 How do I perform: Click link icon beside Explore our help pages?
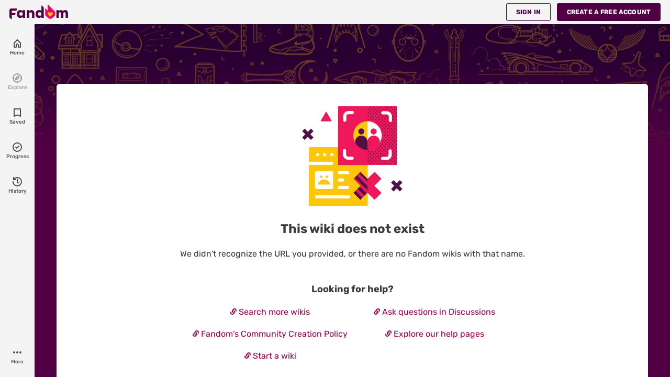point(388,334)
